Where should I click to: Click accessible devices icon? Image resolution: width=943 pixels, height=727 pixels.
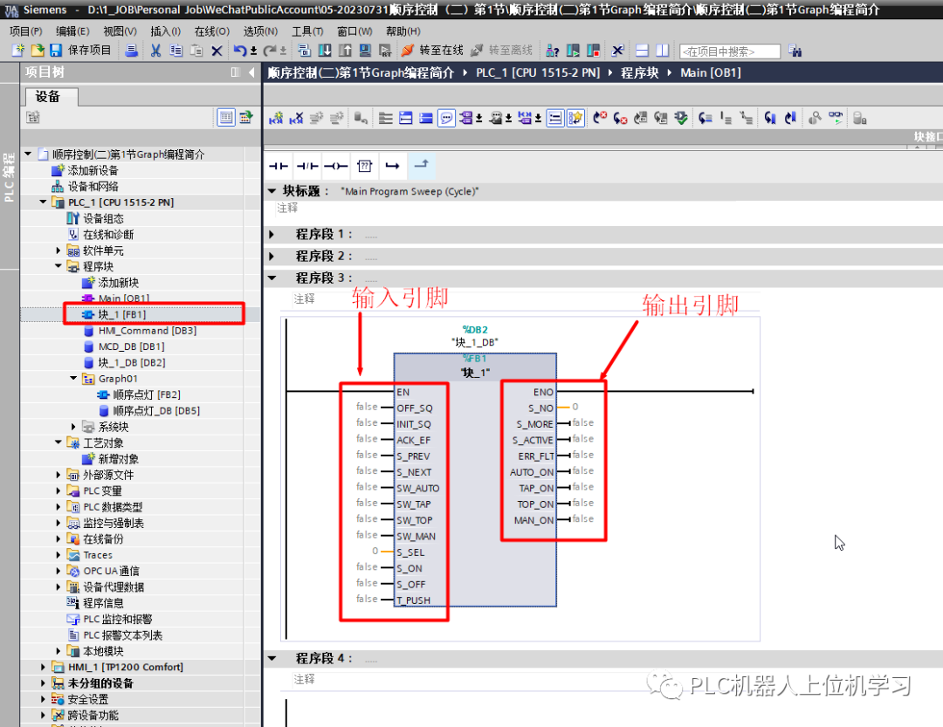[x=552, y=51]
